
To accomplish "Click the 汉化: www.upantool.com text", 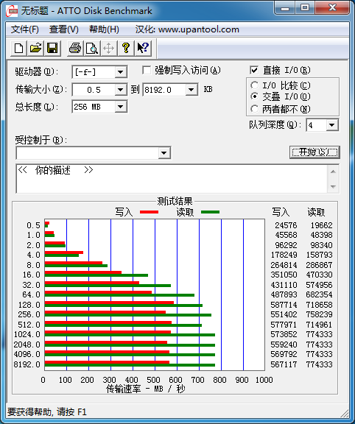I will [x=187, y=29].
